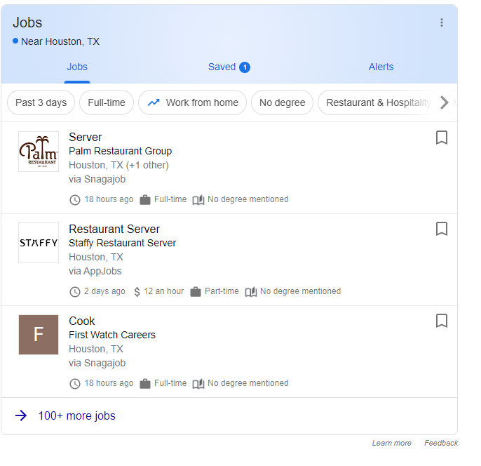Click the Learn more link
Screen dimensions: 481x466
click(391, 443)
